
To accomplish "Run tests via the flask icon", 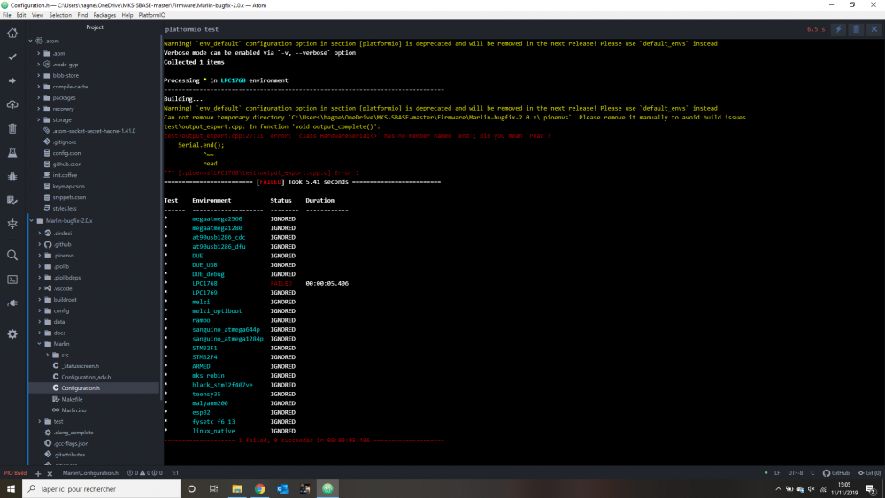I will click(12, 152).
